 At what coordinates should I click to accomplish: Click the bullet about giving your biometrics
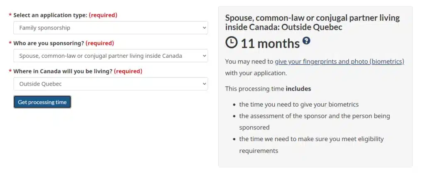click(x=299, y=104)
